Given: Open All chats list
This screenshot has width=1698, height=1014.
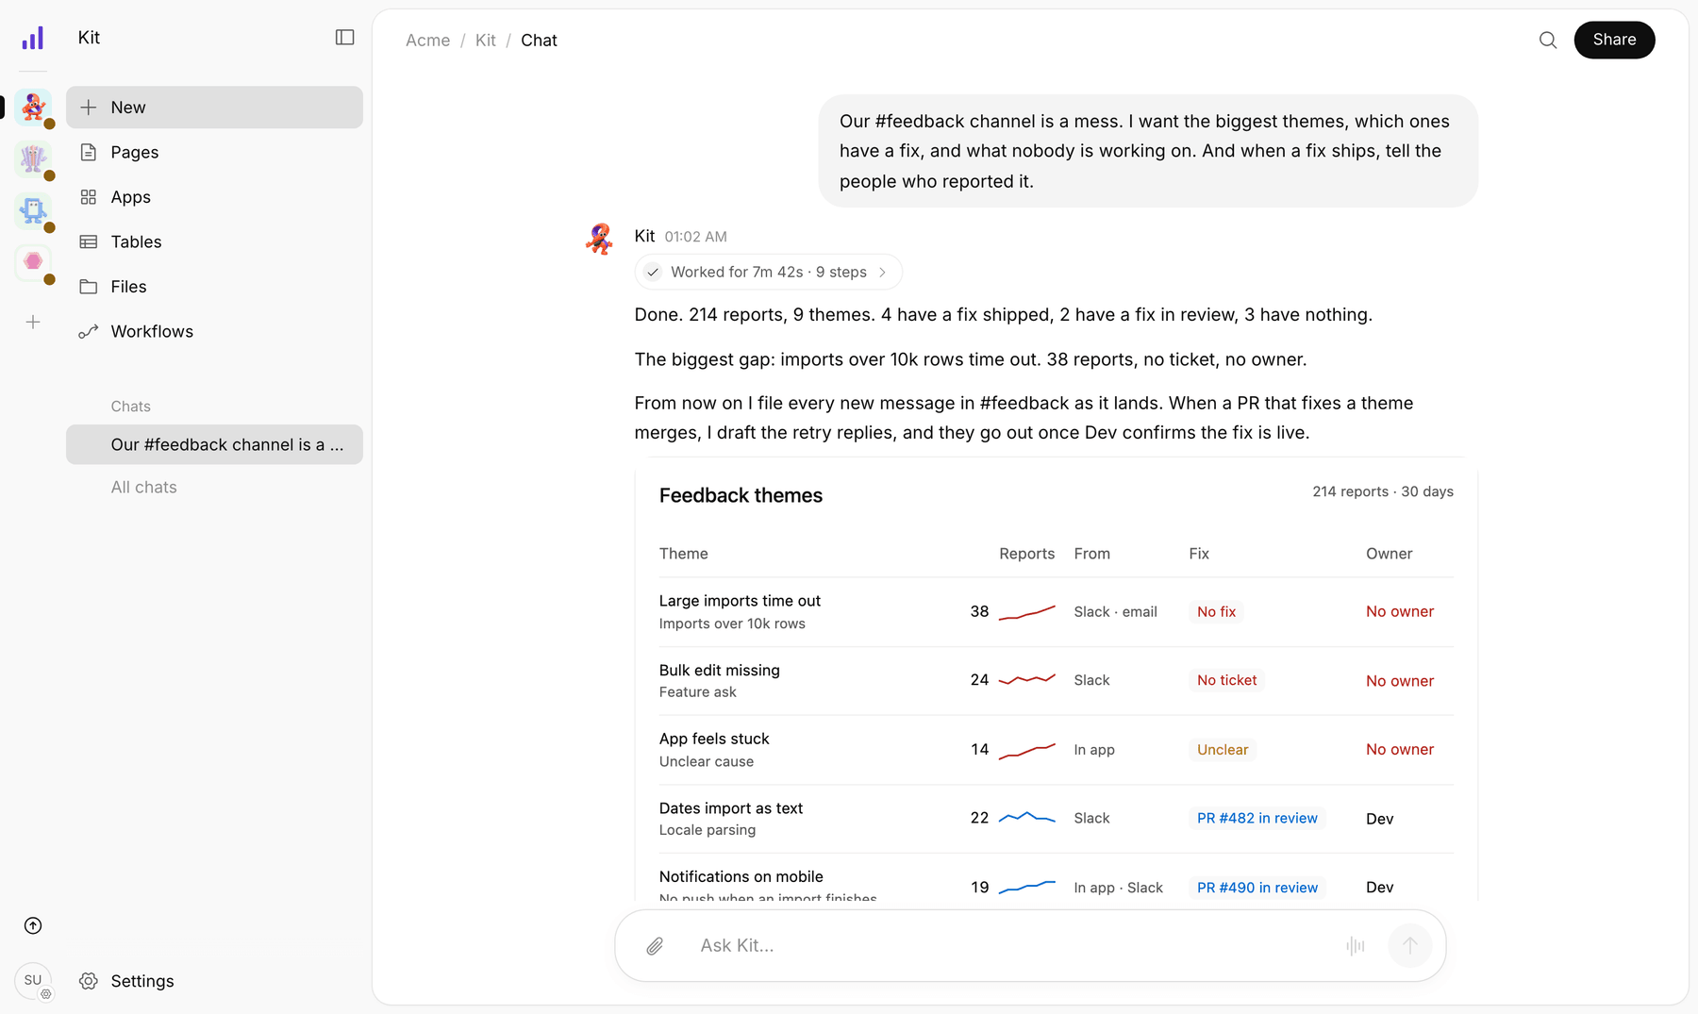Looking at the screenshot, I should point(143,487).
